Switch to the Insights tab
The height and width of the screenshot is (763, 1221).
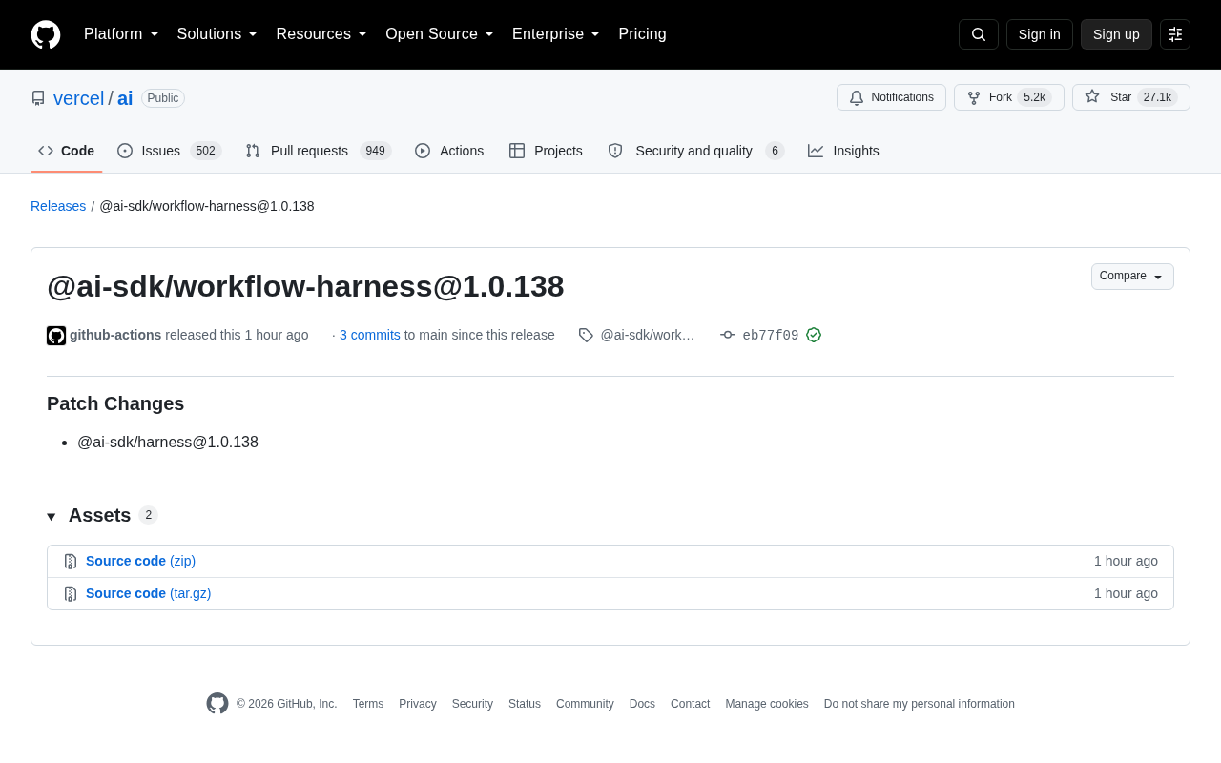[844, 151]
